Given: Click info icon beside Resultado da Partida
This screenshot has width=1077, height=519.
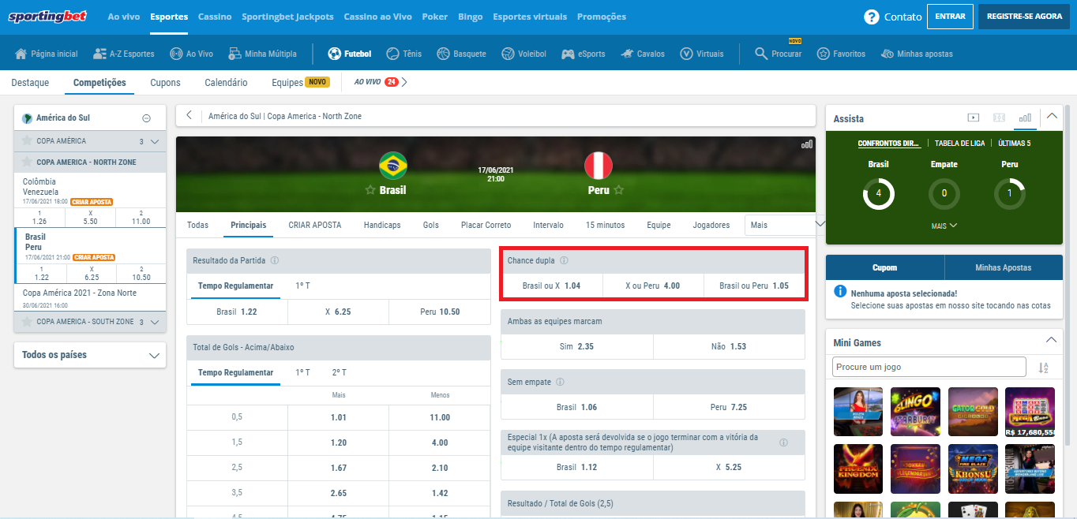Looking at the screenshot, I should [274, 260].
